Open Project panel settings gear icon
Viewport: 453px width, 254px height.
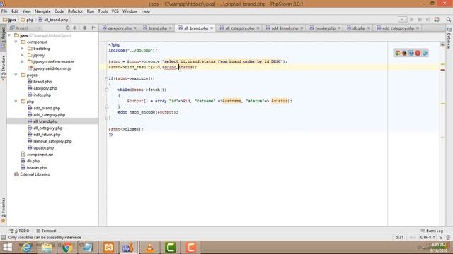coord(85,28)
